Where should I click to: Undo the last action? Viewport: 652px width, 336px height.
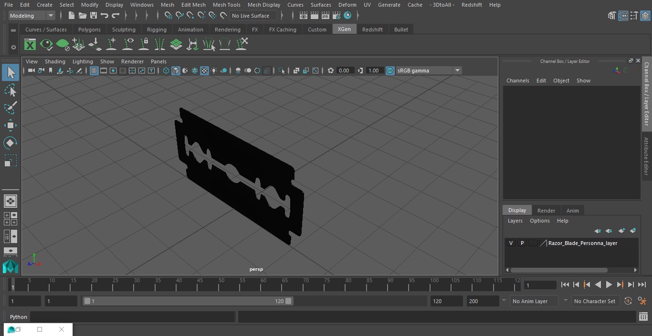pos(105,16)
